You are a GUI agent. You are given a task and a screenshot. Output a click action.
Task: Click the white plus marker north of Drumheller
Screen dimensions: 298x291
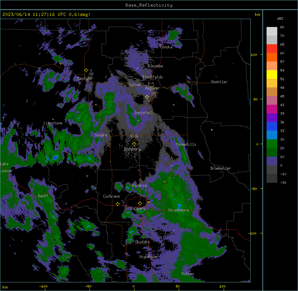pyautogui.click(x=212, y=130)
